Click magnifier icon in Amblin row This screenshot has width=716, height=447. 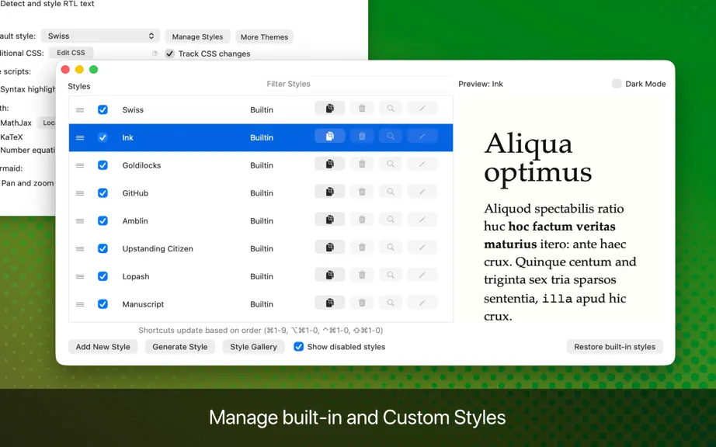[391, 220]
